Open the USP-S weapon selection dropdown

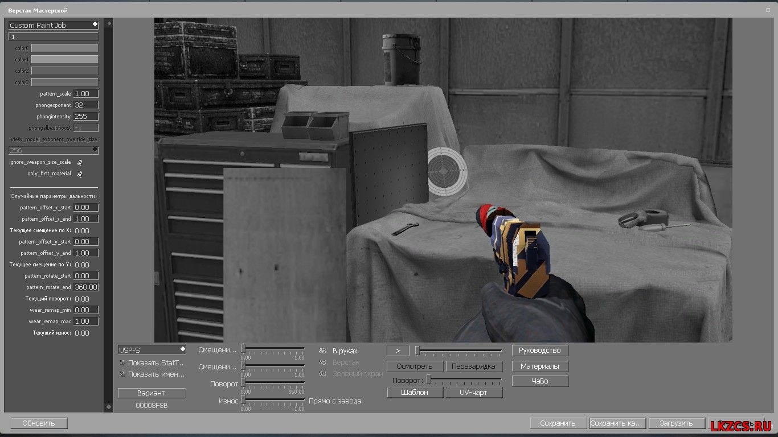click(152, 349)
